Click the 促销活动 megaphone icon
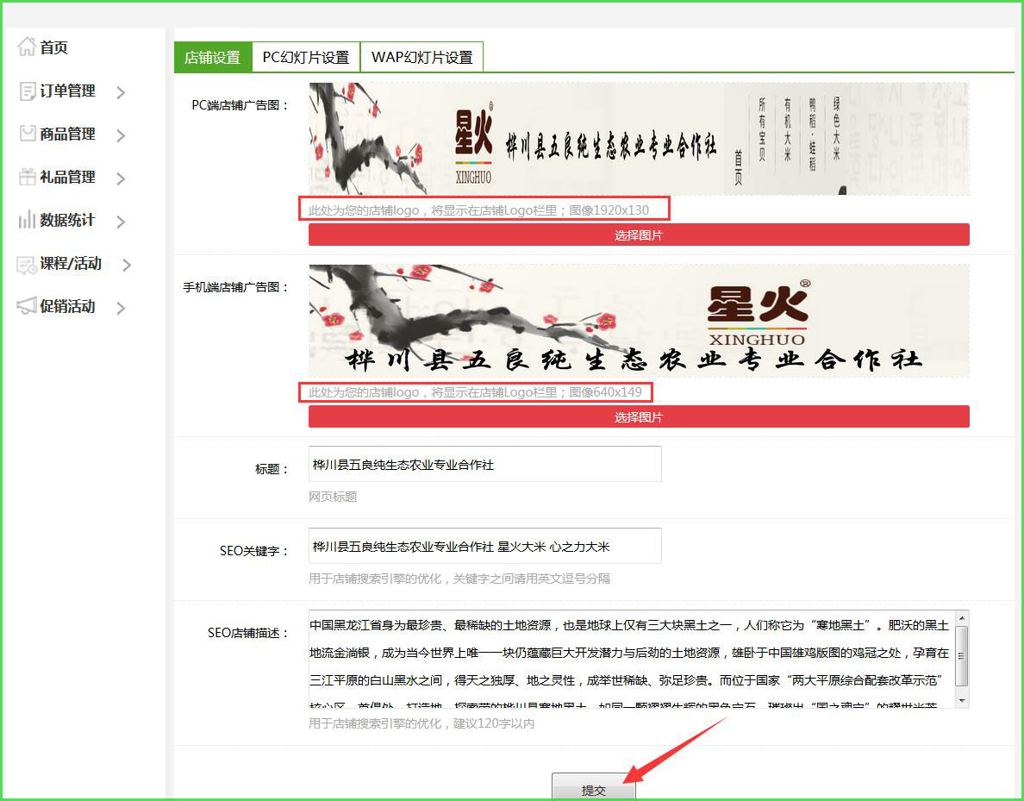Viewport: 1024px width, 801px height. (27, 306)
